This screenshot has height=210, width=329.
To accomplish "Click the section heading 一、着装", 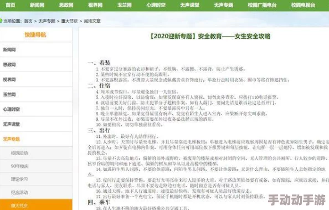I will tap(99, 63).
